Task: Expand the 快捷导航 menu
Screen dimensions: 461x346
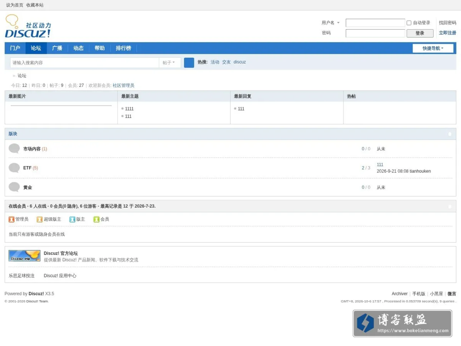Action: coord(433,48)
